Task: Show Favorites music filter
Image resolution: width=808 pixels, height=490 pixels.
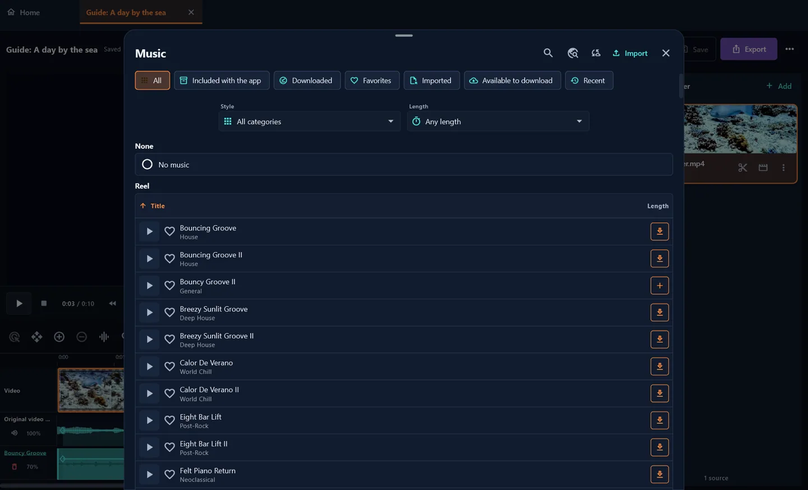Action: (x=371, y=80)
